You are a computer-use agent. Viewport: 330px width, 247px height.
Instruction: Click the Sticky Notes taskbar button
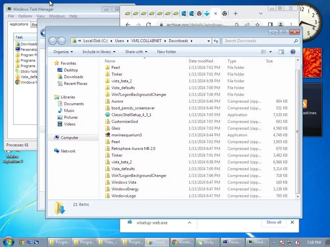208,242
